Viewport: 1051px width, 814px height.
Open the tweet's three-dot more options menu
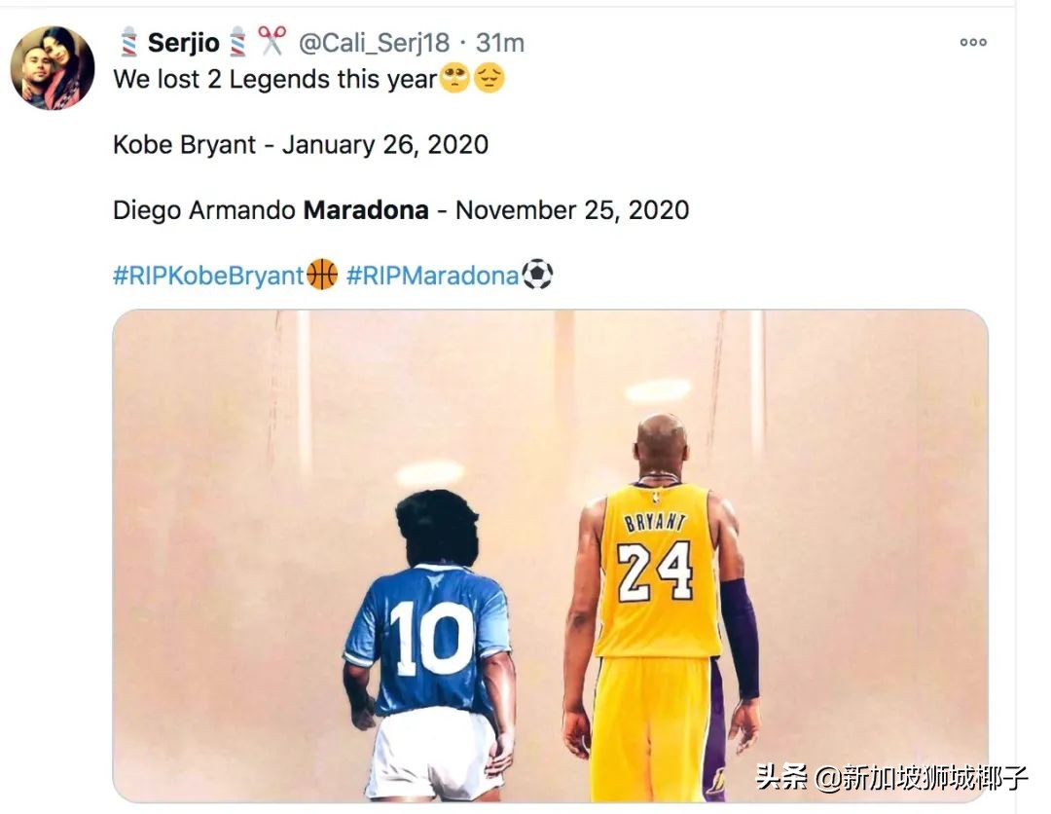[973, 42]
